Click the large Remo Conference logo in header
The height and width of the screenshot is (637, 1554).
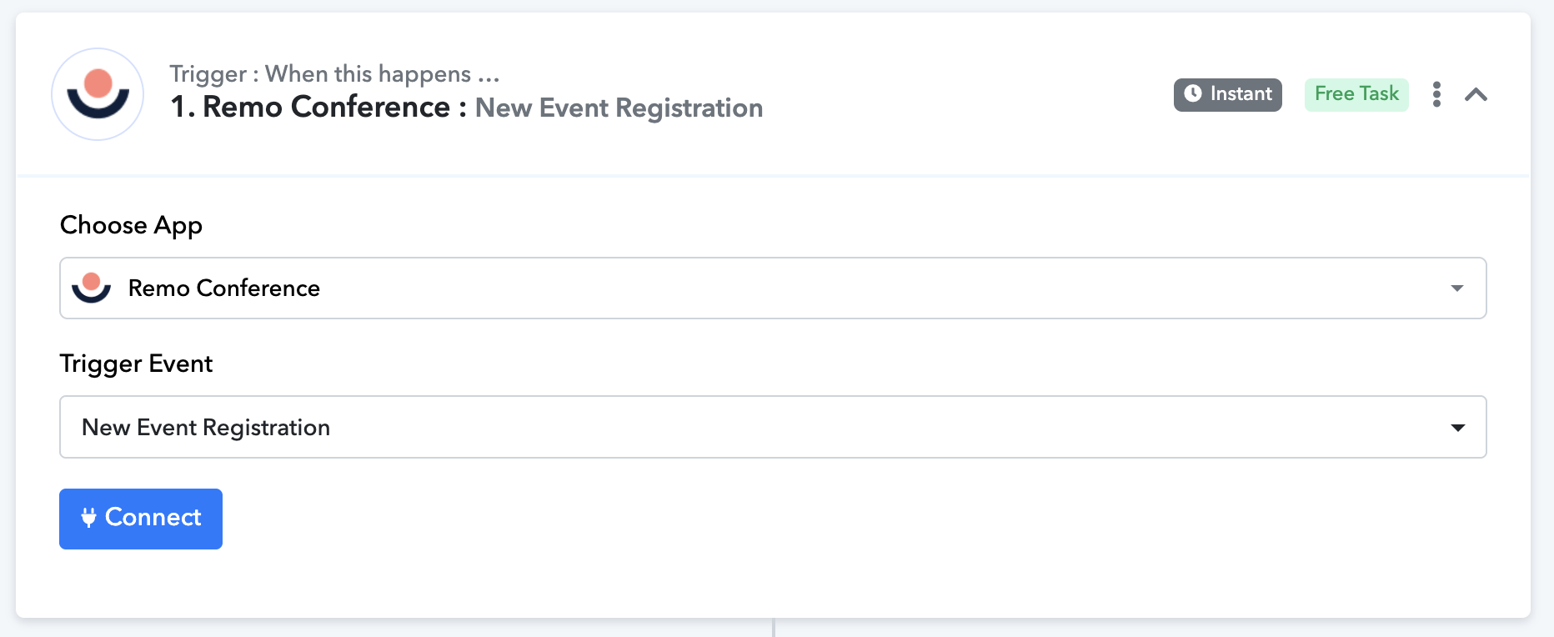coord(98,94)
